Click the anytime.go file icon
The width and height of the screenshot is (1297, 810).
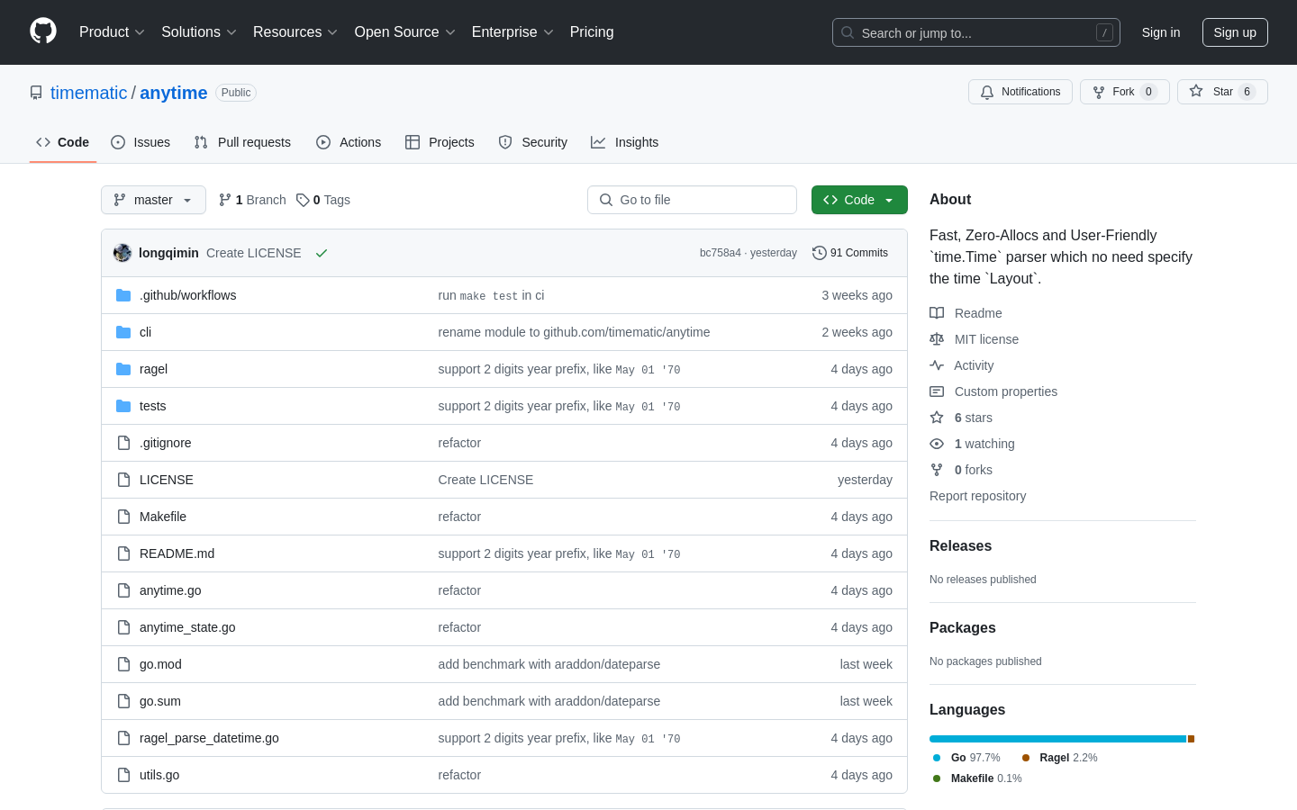tap(123, 590)
